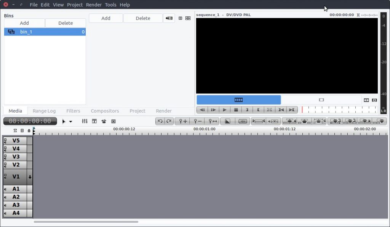Open the fade automation sliders icon
Image resolution: width=390 pixels, height=227 pixels.
point(85,121)
